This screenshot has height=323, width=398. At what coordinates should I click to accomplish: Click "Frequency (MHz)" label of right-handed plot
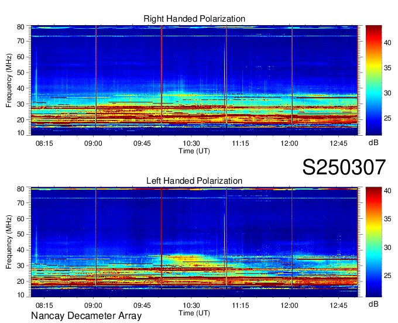tap(9, 80)
